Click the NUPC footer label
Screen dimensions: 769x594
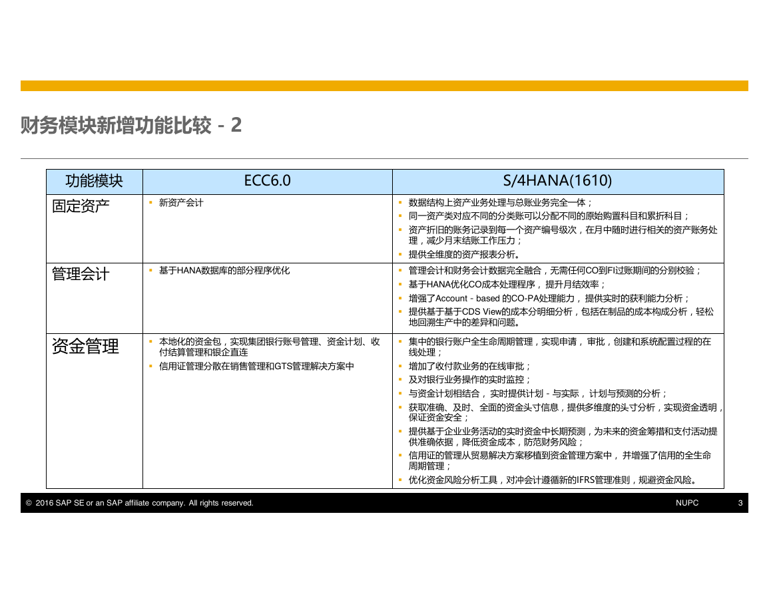[x=687, y=503]
